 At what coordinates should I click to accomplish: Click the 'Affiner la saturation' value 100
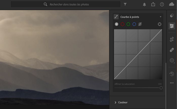(160, 84)
